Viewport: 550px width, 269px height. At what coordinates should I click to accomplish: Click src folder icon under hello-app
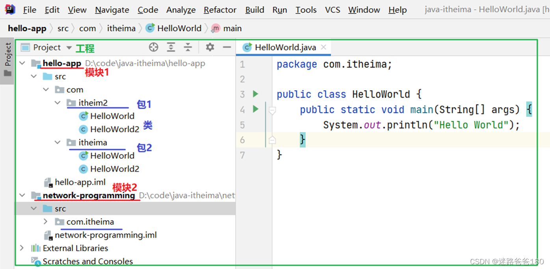(48, 76)
